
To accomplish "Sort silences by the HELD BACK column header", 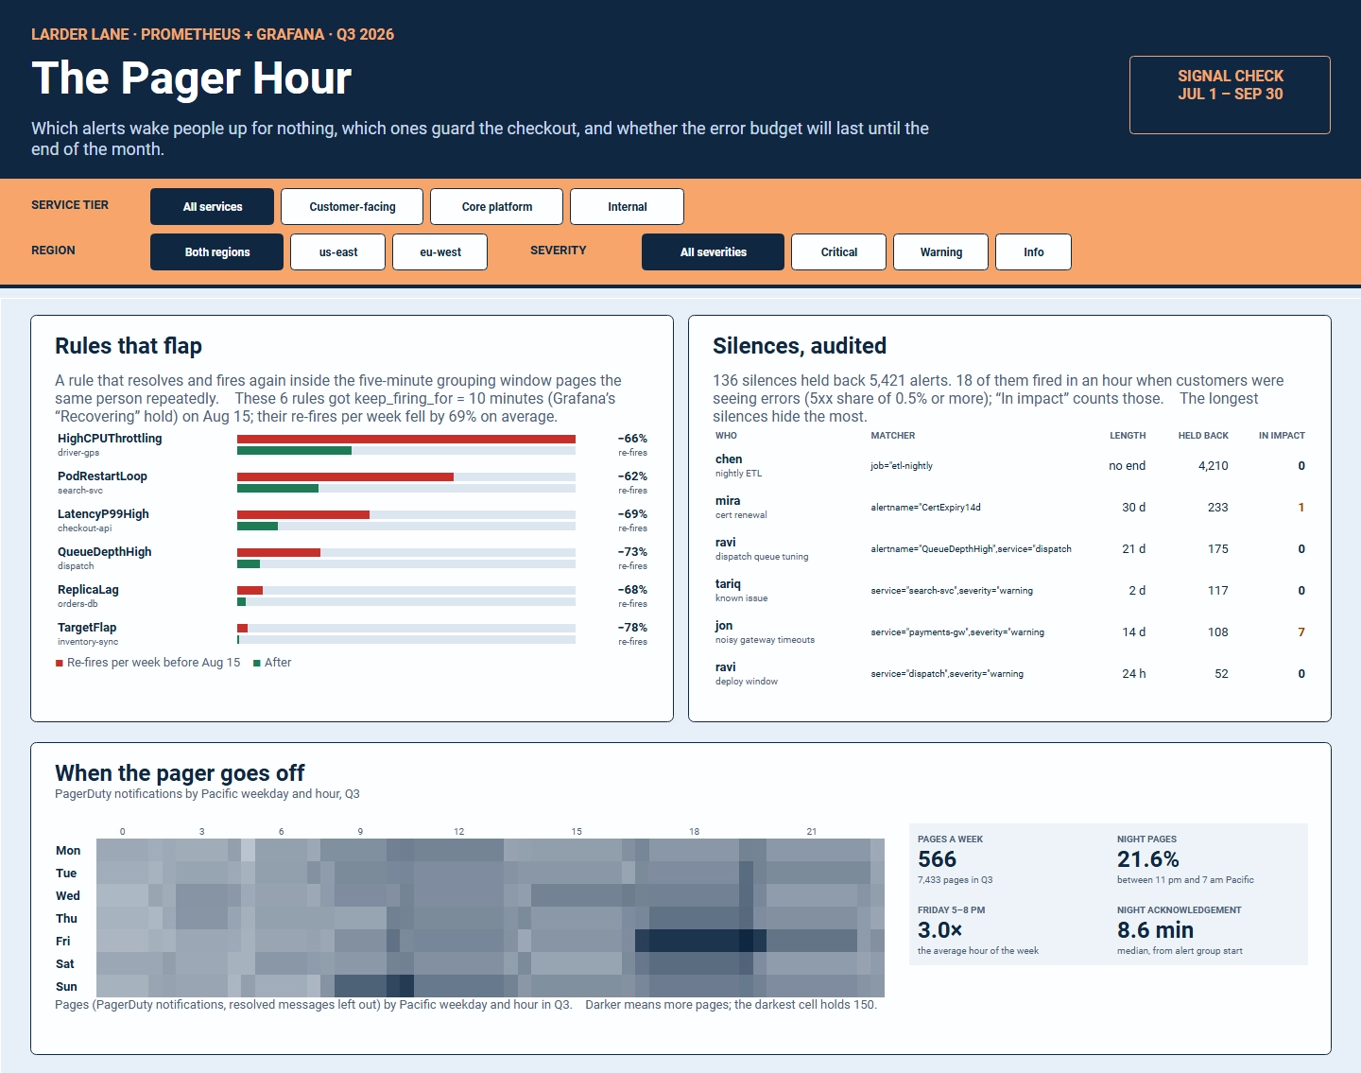I will coord(1203,436).
